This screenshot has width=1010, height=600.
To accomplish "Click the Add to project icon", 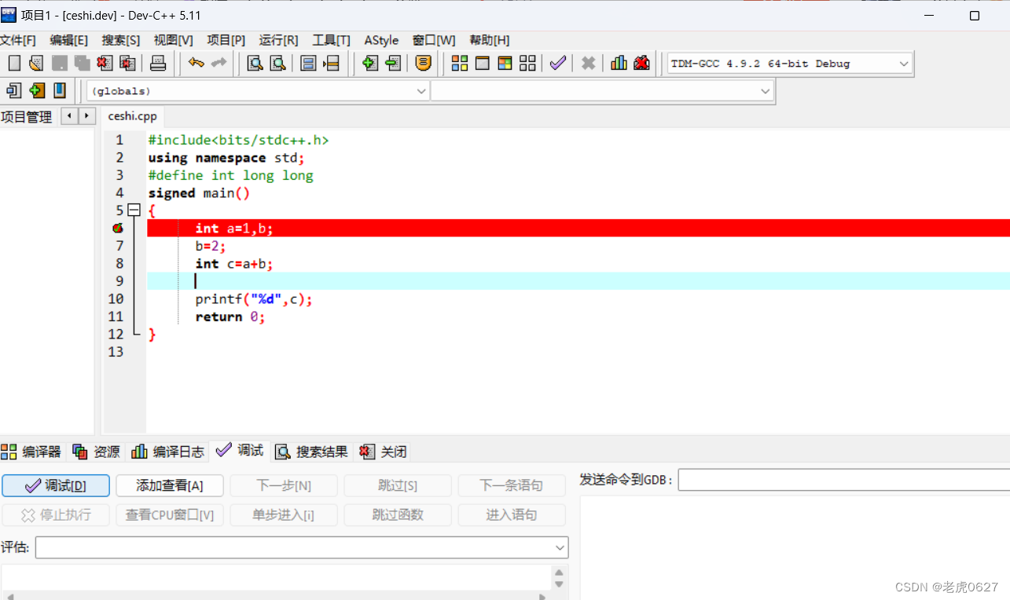I will tap(370, 64).
